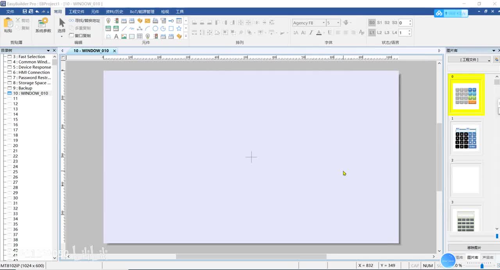Image resolution: width=500 pixels, height=270 pixels.
Task: Expand the 元件 objects gallery
Action: click(x=186, y=36)
